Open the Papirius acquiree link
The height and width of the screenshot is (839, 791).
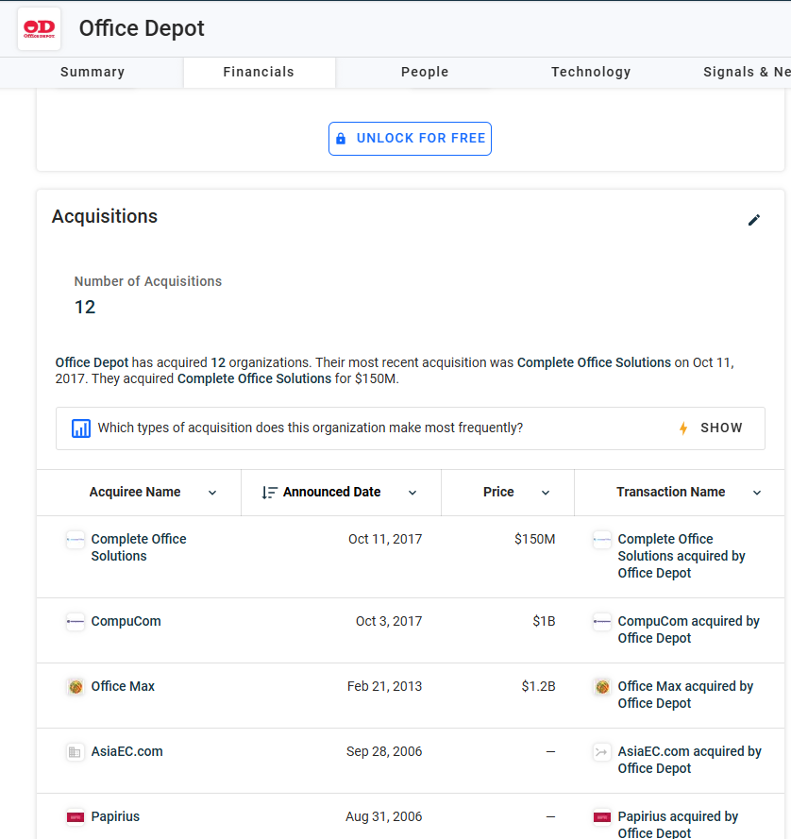[x=115, y=816]
